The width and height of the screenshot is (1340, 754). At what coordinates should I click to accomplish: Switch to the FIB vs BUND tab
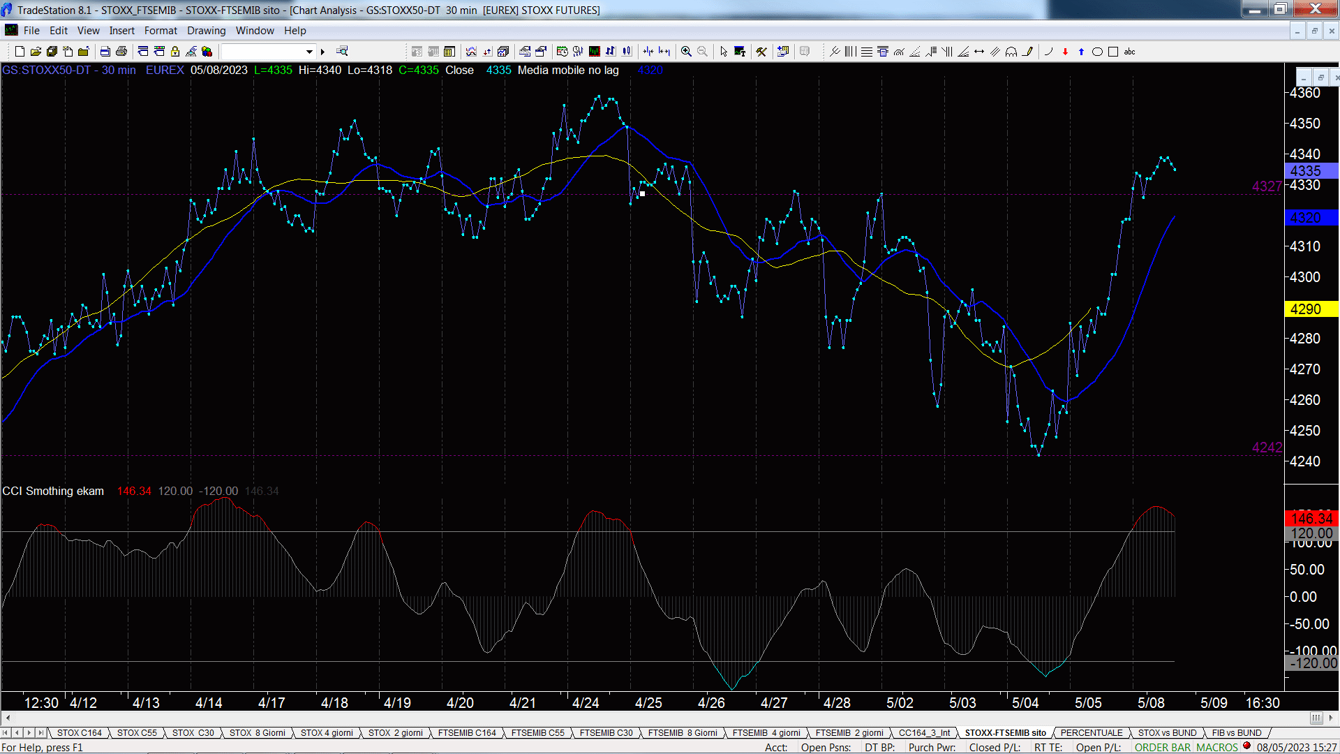1237,733
